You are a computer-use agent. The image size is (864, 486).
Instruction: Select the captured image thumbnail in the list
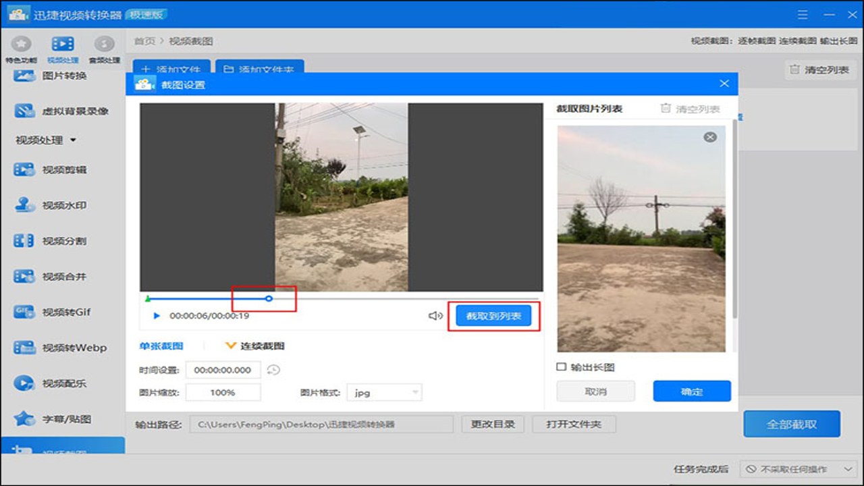(x=641, y=239)
